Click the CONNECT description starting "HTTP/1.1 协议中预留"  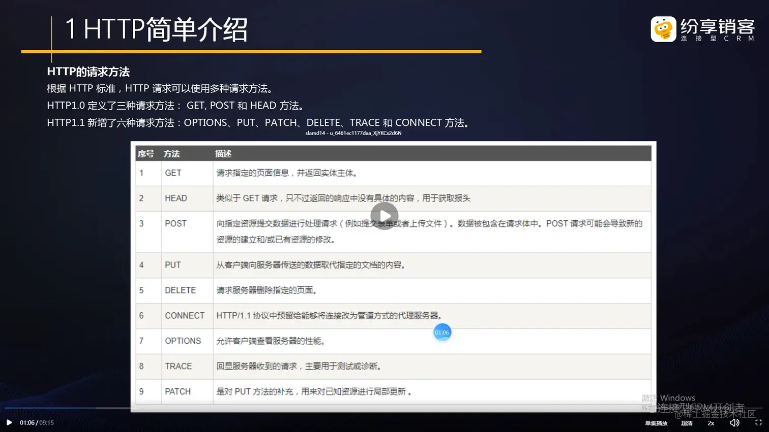point(330,316)
